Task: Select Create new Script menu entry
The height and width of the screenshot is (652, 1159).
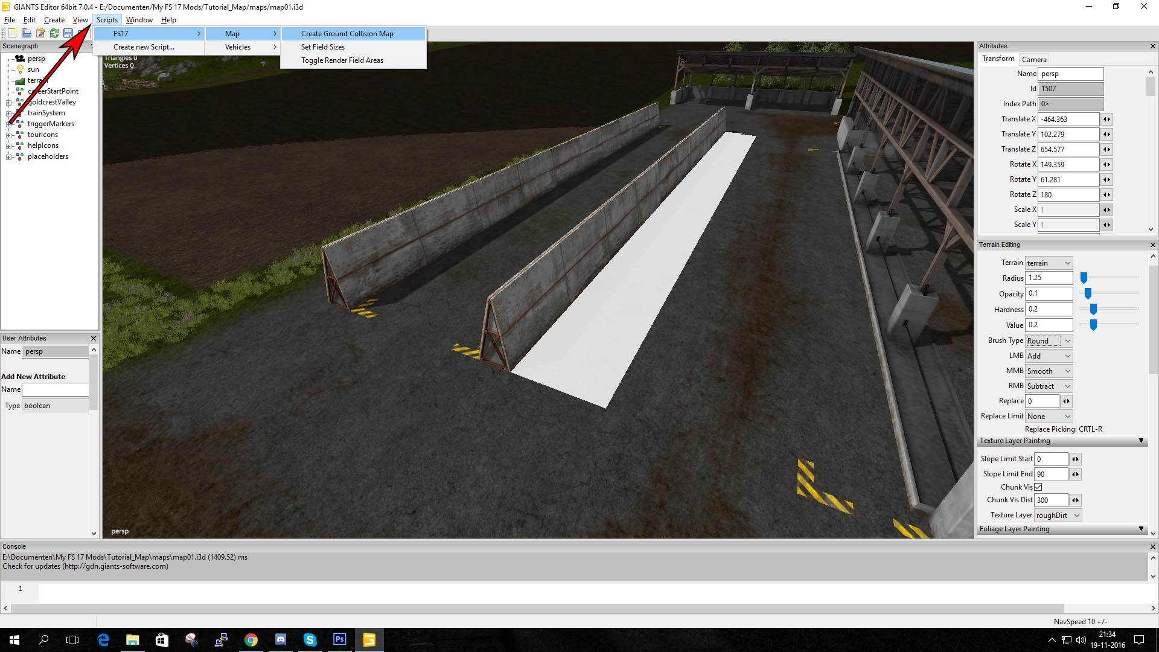Action: pos(148,47)
